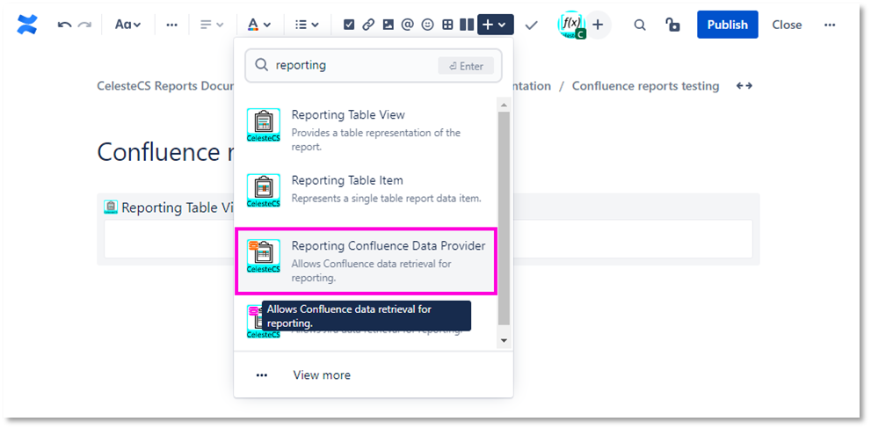Insert a link
This screenshot has width=871, height=429.
[x=368, y=25]
